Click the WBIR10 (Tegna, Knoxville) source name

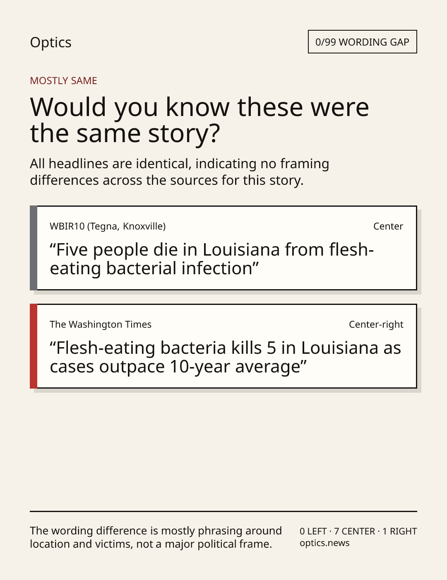(108, 226)
